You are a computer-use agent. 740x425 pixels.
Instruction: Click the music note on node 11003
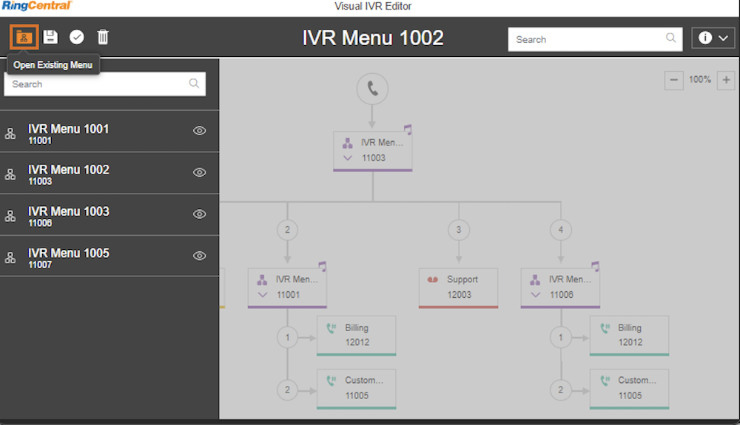point(408,129)
